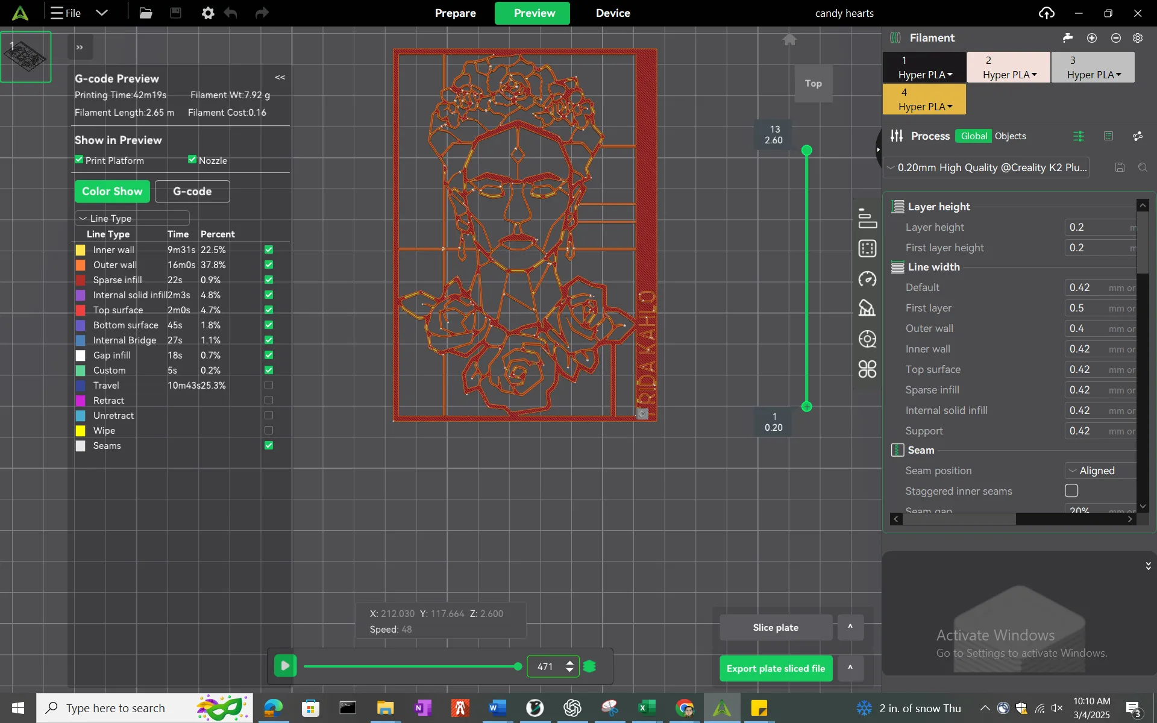
Task: Click horizontal move slider handle
Action: pos(518,666)
